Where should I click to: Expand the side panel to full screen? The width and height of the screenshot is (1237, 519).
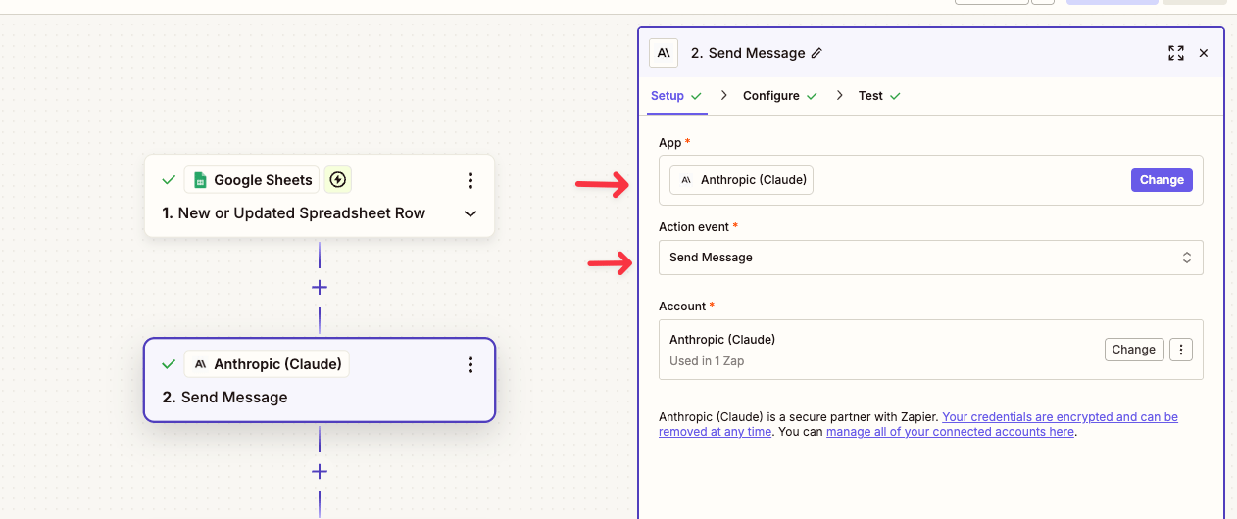pos(1176,53)
